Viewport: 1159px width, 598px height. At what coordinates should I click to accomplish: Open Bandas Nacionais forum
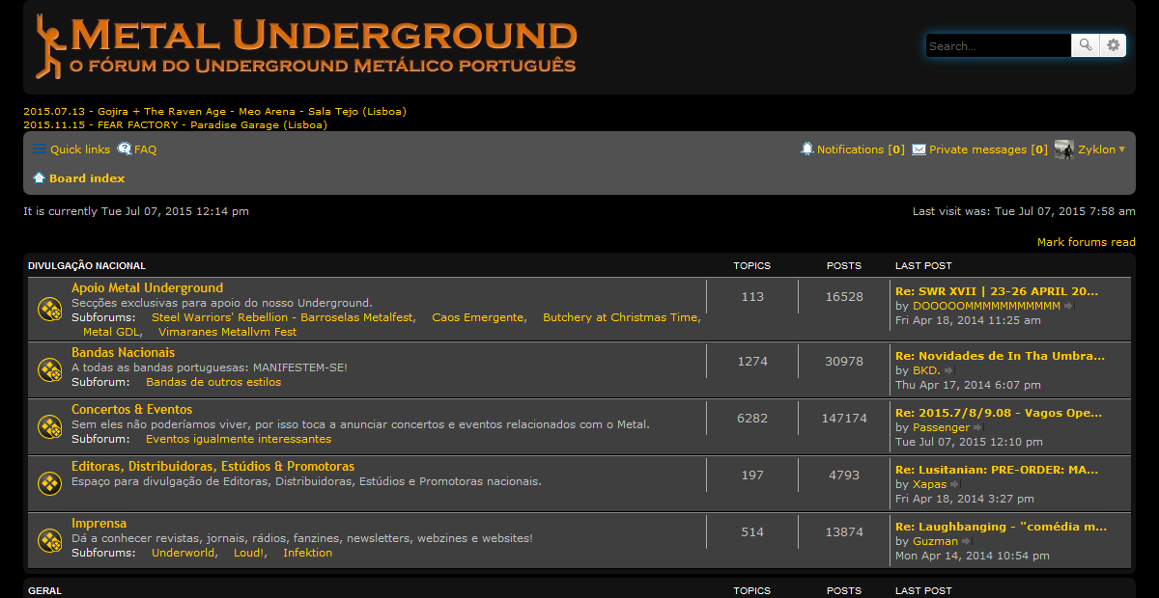pos(124,352)
